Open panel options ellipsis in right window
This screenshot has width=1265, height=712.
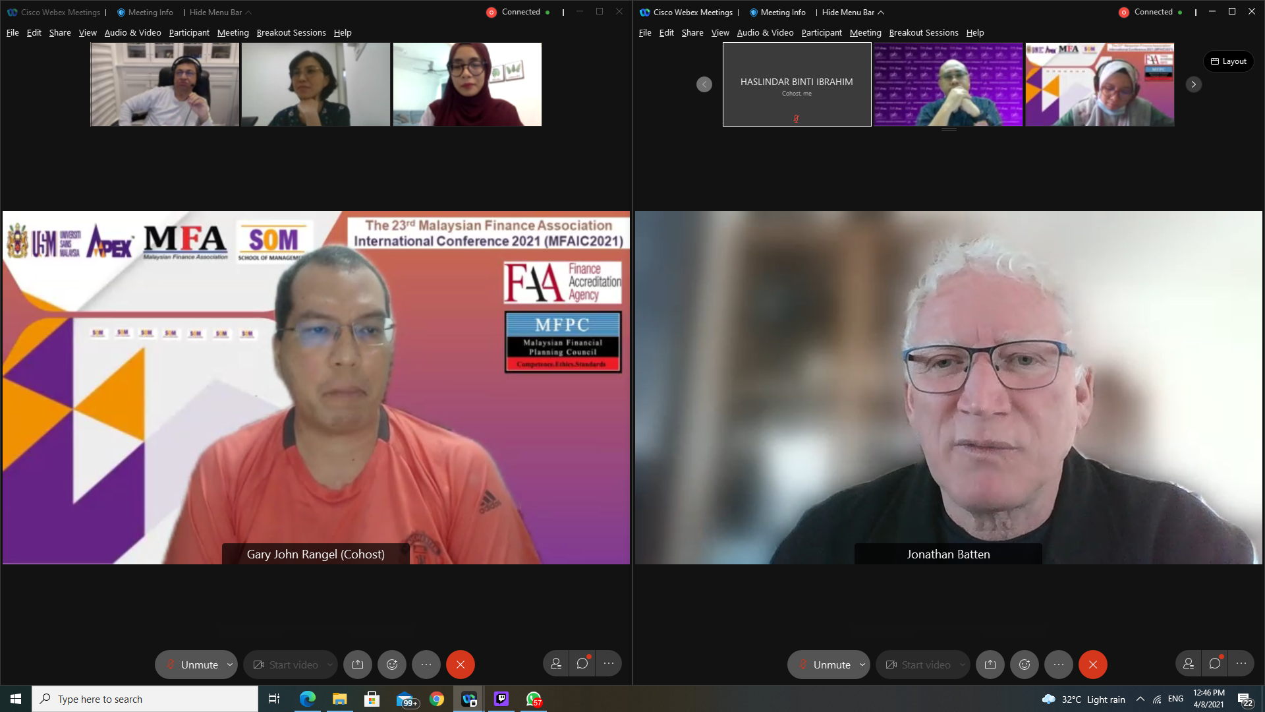pos(1241,664)
